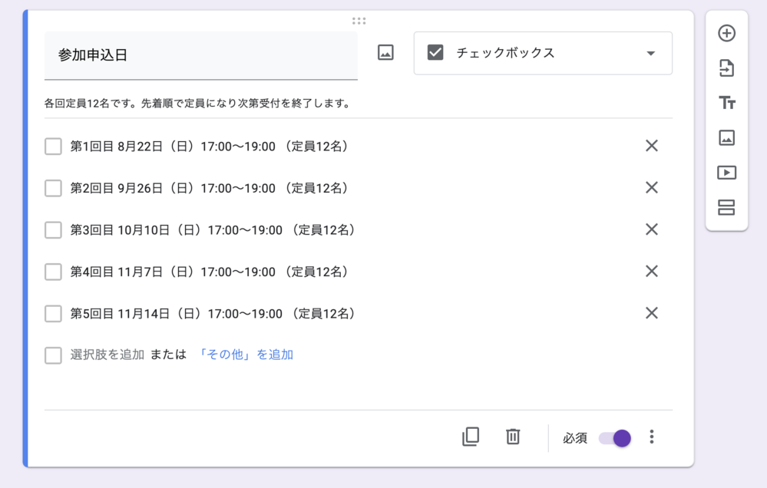Open the チェックボックス question type dropdown
The width and height of the screenshot is (767, 488).
(543, 53)
